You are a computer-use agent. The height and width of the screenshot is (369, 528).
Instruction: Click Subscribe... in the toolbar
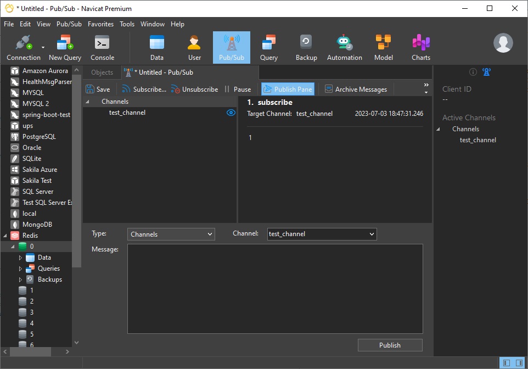(x=144, y=90)
